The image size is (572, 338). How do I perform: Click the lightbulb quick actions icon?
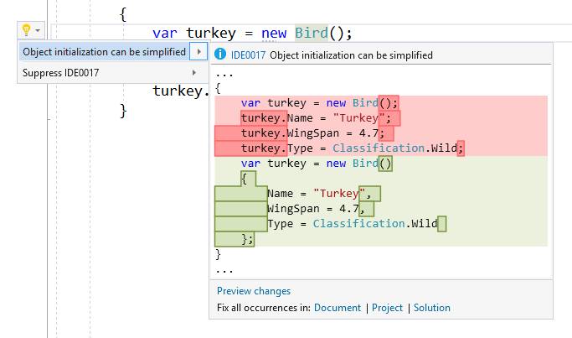(x=26, y=30)
